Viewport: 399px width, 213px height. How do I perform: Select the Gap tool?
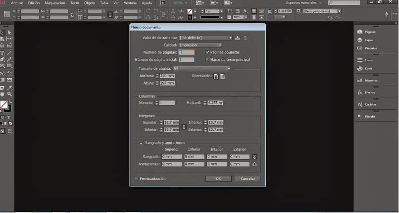click(x=9, y=39)
